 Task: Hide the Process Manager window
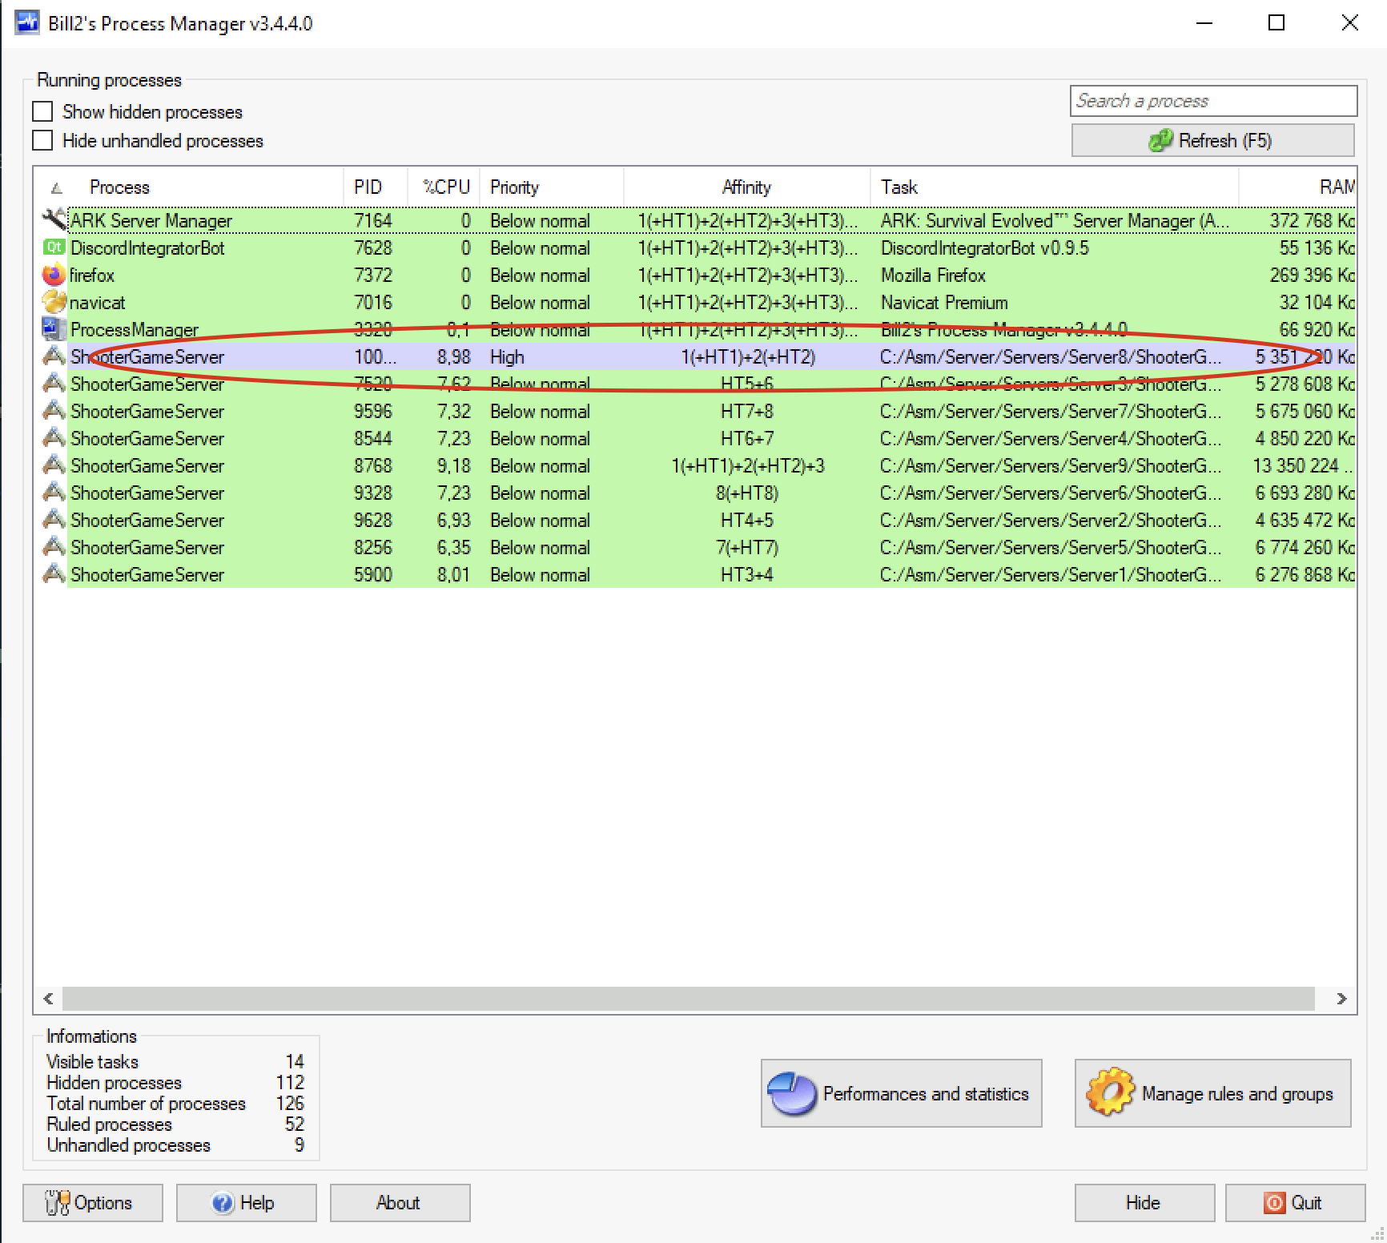pos(1144,1202)
